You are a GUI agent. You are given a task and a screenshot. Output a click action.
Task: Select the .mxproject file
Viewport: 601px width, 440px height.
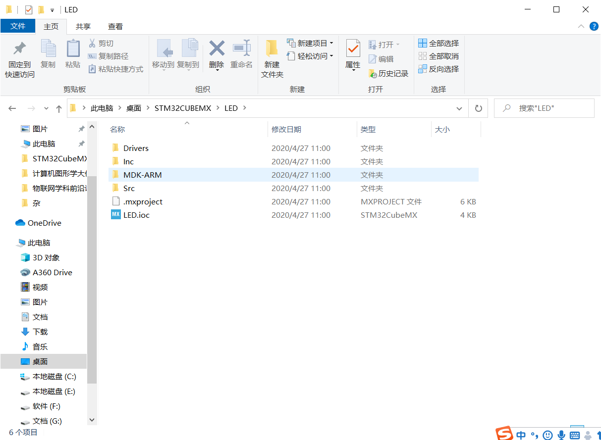pyautogui.click(x=293, y=201)
